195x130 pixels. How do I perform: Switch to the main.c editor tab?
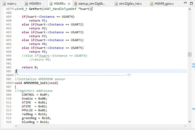[x=11, y=4]
